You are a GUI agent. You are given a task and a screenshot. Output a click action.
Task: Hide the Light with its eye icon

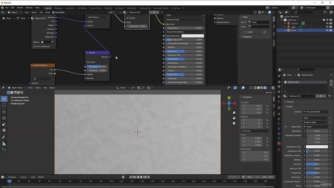coord(327,27)
